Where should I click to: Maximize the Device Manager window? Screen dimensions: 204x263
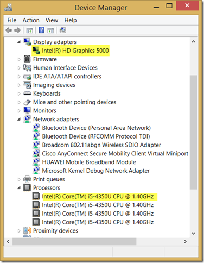(169, 6)
